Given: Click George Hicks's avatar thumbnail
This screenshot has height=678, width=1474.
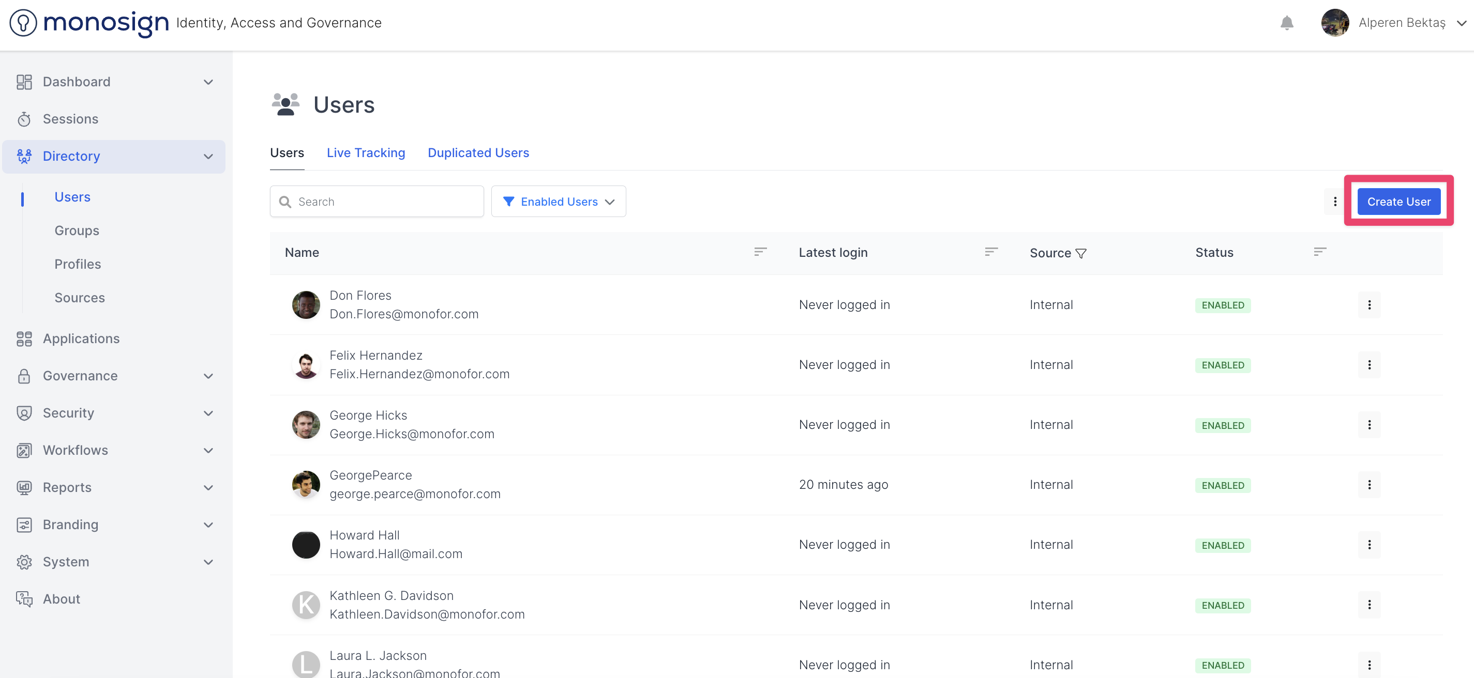Looking at the screenshot, I should pyautogui.click(x=306, y=425).
